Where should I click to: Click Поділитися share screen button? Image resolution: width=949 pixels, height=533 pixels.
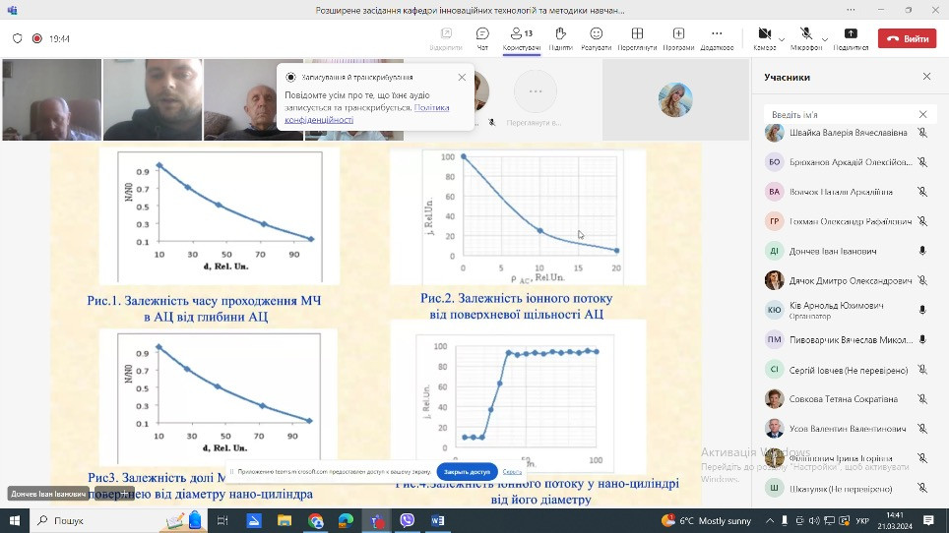pos(851,38)
